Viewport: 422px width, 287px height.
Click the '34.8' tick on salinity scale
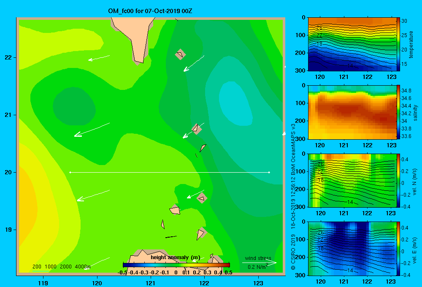[406, 91]
